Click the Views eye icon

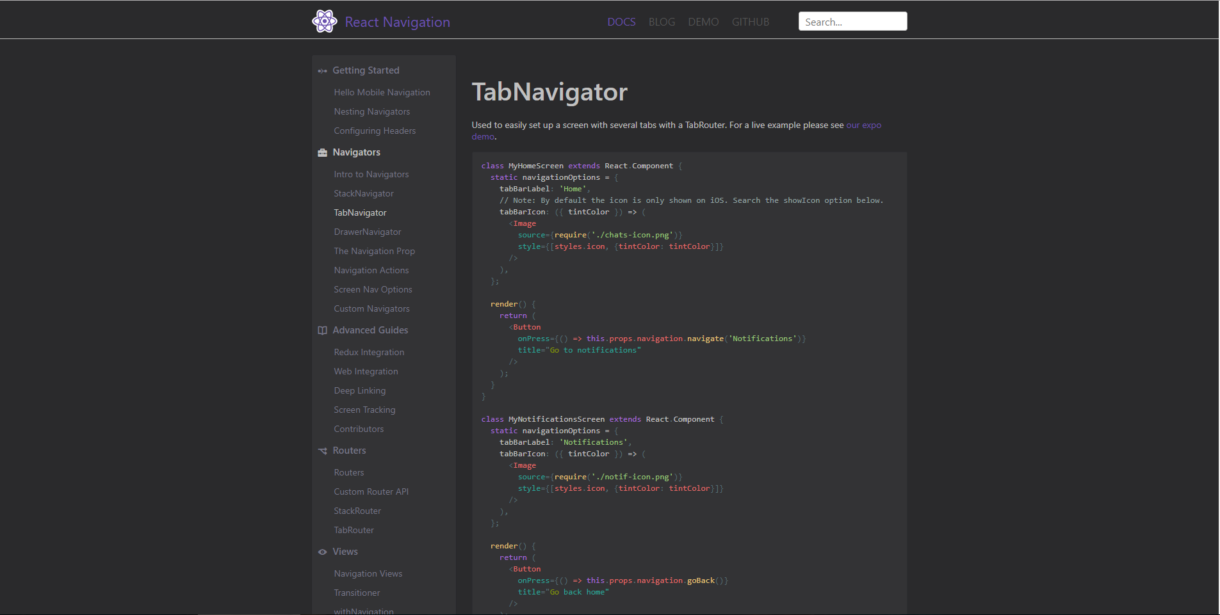pyautogui.click(x=322, y=552)
